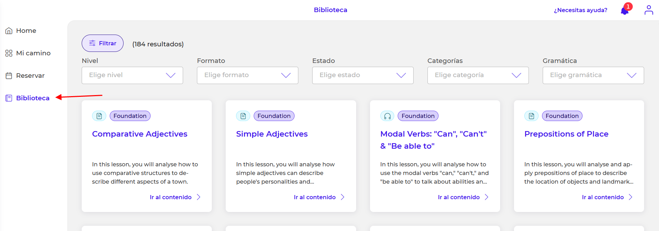Click the document icon on Simple Adjectives card
659x231 pixels.
tap(243, 116)
